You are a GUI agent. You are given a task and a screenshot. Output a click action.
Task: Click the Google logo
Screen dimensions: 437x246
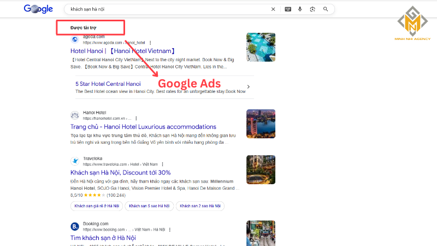tap(38, 9)
